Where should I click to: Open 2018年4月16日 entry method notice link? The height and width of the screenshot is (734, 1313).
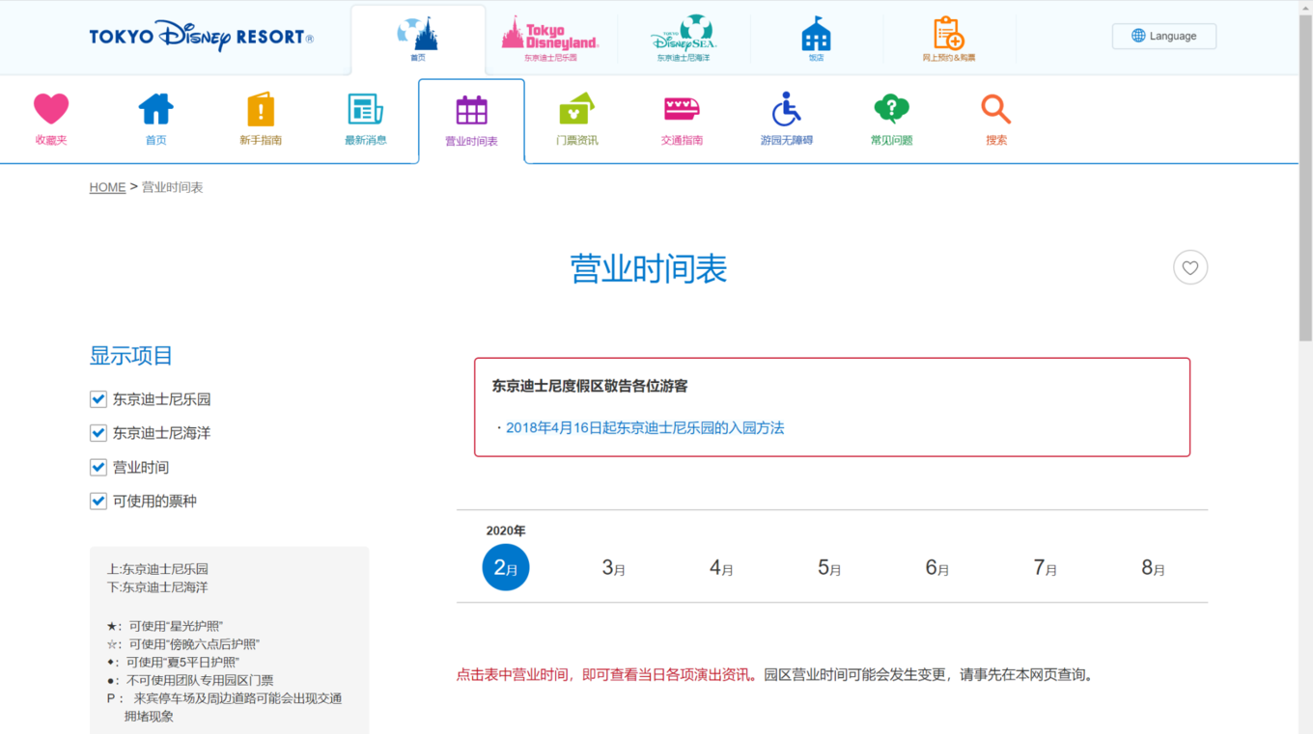click(645, 427)
